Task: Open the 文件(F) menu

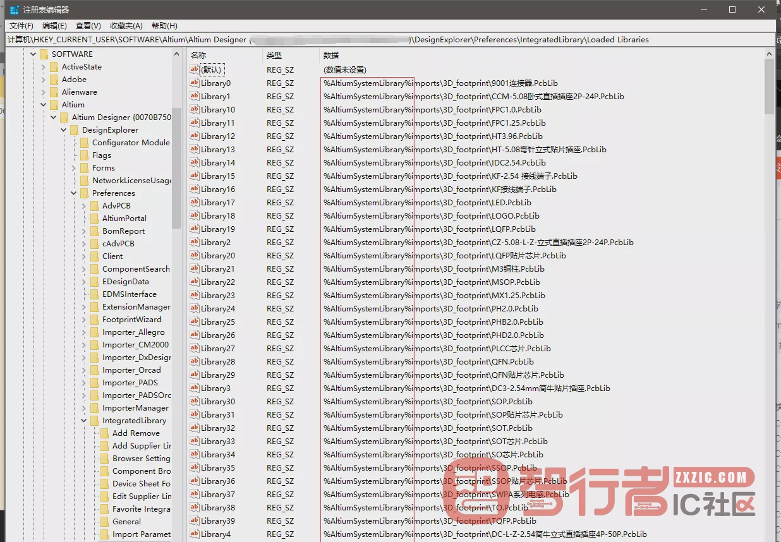Action: click(x=21, y=26)
